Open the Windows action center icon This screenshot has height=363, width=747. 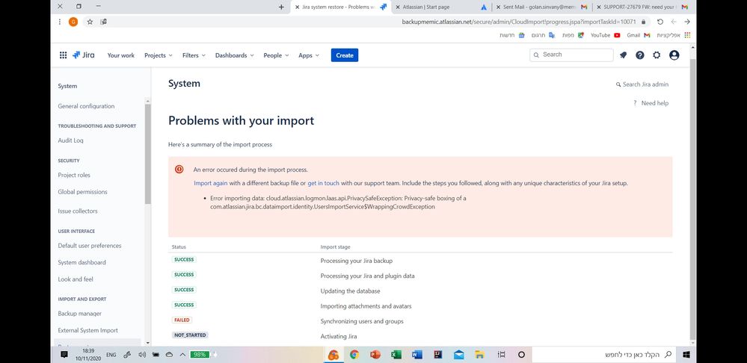click(x=64, y=355)
